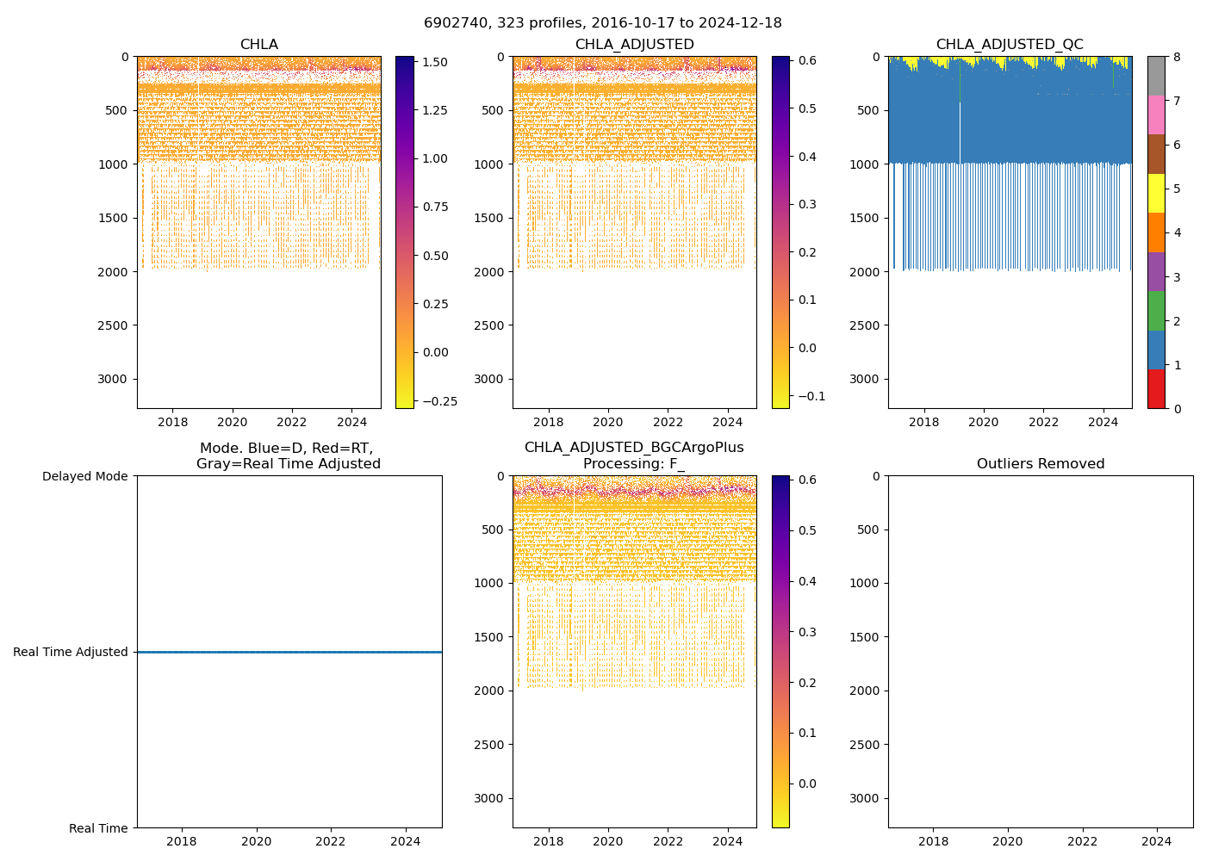Click the Outliers Removed plot title
1206x861 pixels.
point(1040,464)
